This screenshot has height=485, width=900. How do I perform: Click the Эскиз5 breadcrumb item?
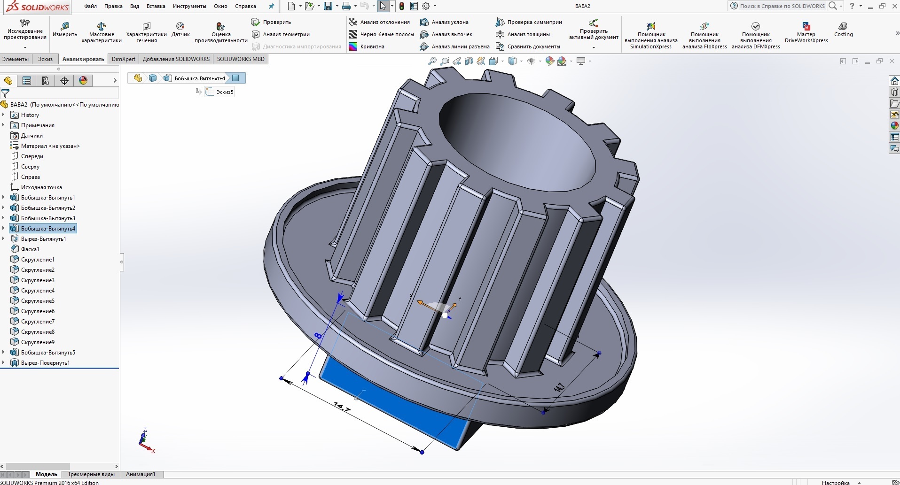click(x=220, y=92)
